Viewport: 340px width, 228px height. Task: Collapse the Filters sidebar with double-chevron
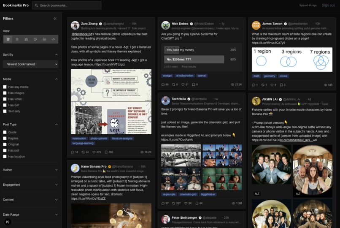[x=55, y=19]
